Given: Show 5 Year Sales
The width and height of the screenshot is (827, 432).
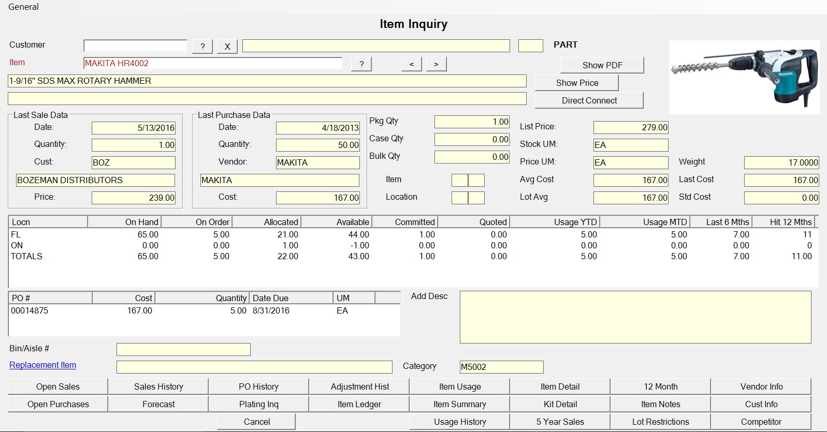Looking at the screenshot, I should click(560, 422).
